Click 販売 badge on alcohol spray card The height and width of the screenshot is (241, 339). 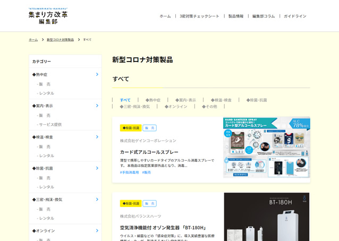pos(150,128)
